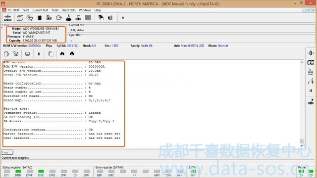Screen dimensions: 317x178
Task: Click the SATA0 port selection icon
Action: pyautogui.click(x=8, y=18)
